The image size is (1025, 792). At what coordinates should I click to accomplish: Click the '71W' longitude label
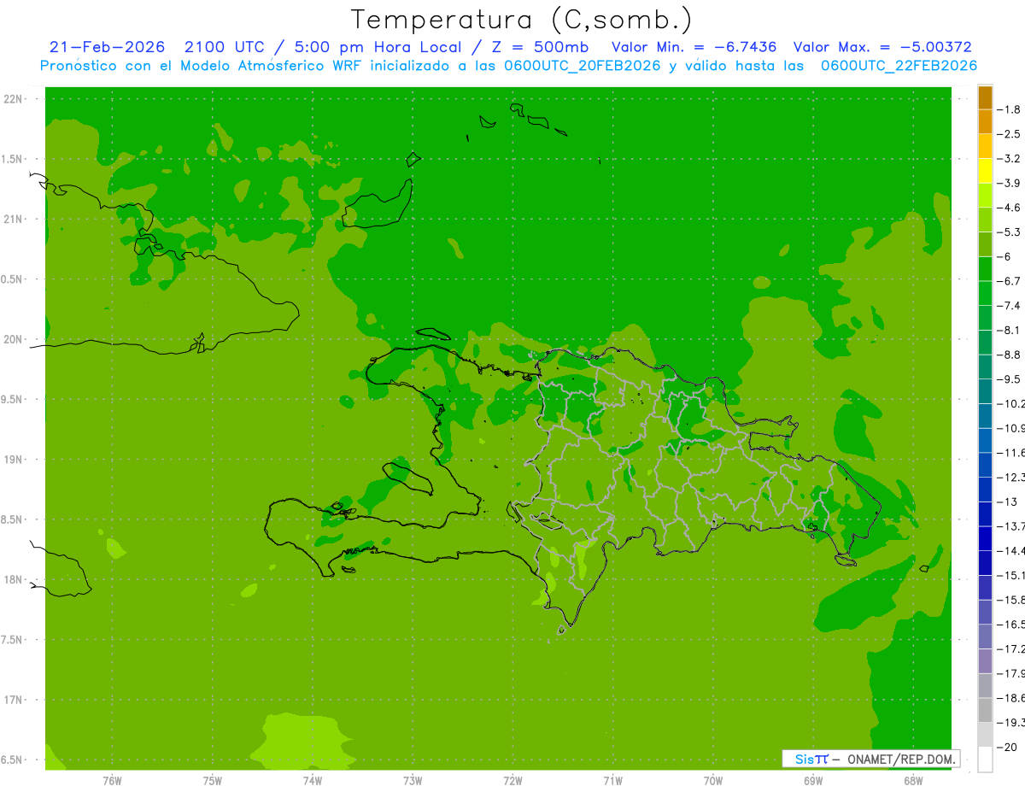pyautogui.click(x=612, y=780)
